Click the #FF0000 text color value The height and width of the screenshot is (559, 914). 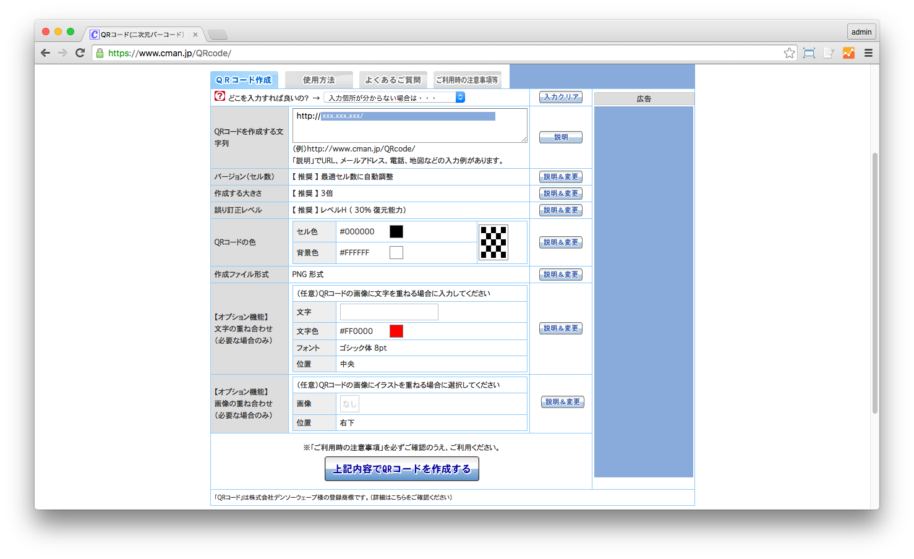point(356,331)
